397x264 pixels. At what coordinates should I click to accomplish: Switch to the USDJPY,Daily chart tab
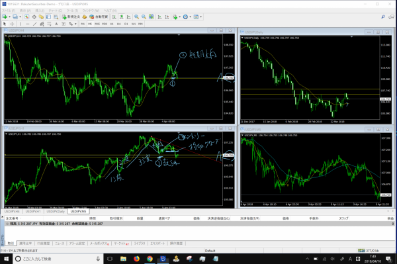pos(56,211)
